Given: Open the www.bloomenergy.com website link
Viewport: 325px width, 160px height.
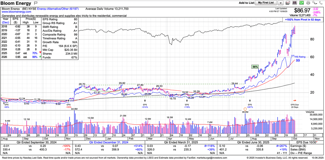Looking at the screenshot, I should click(x=15, y=12).
